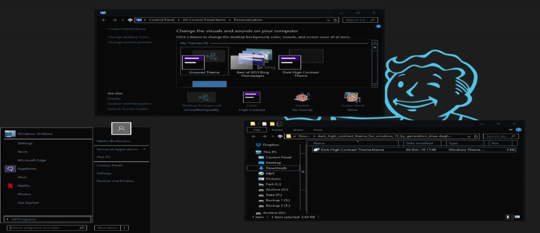
Task: Expand the Universal Applications submenu
Action: (143, 149)
